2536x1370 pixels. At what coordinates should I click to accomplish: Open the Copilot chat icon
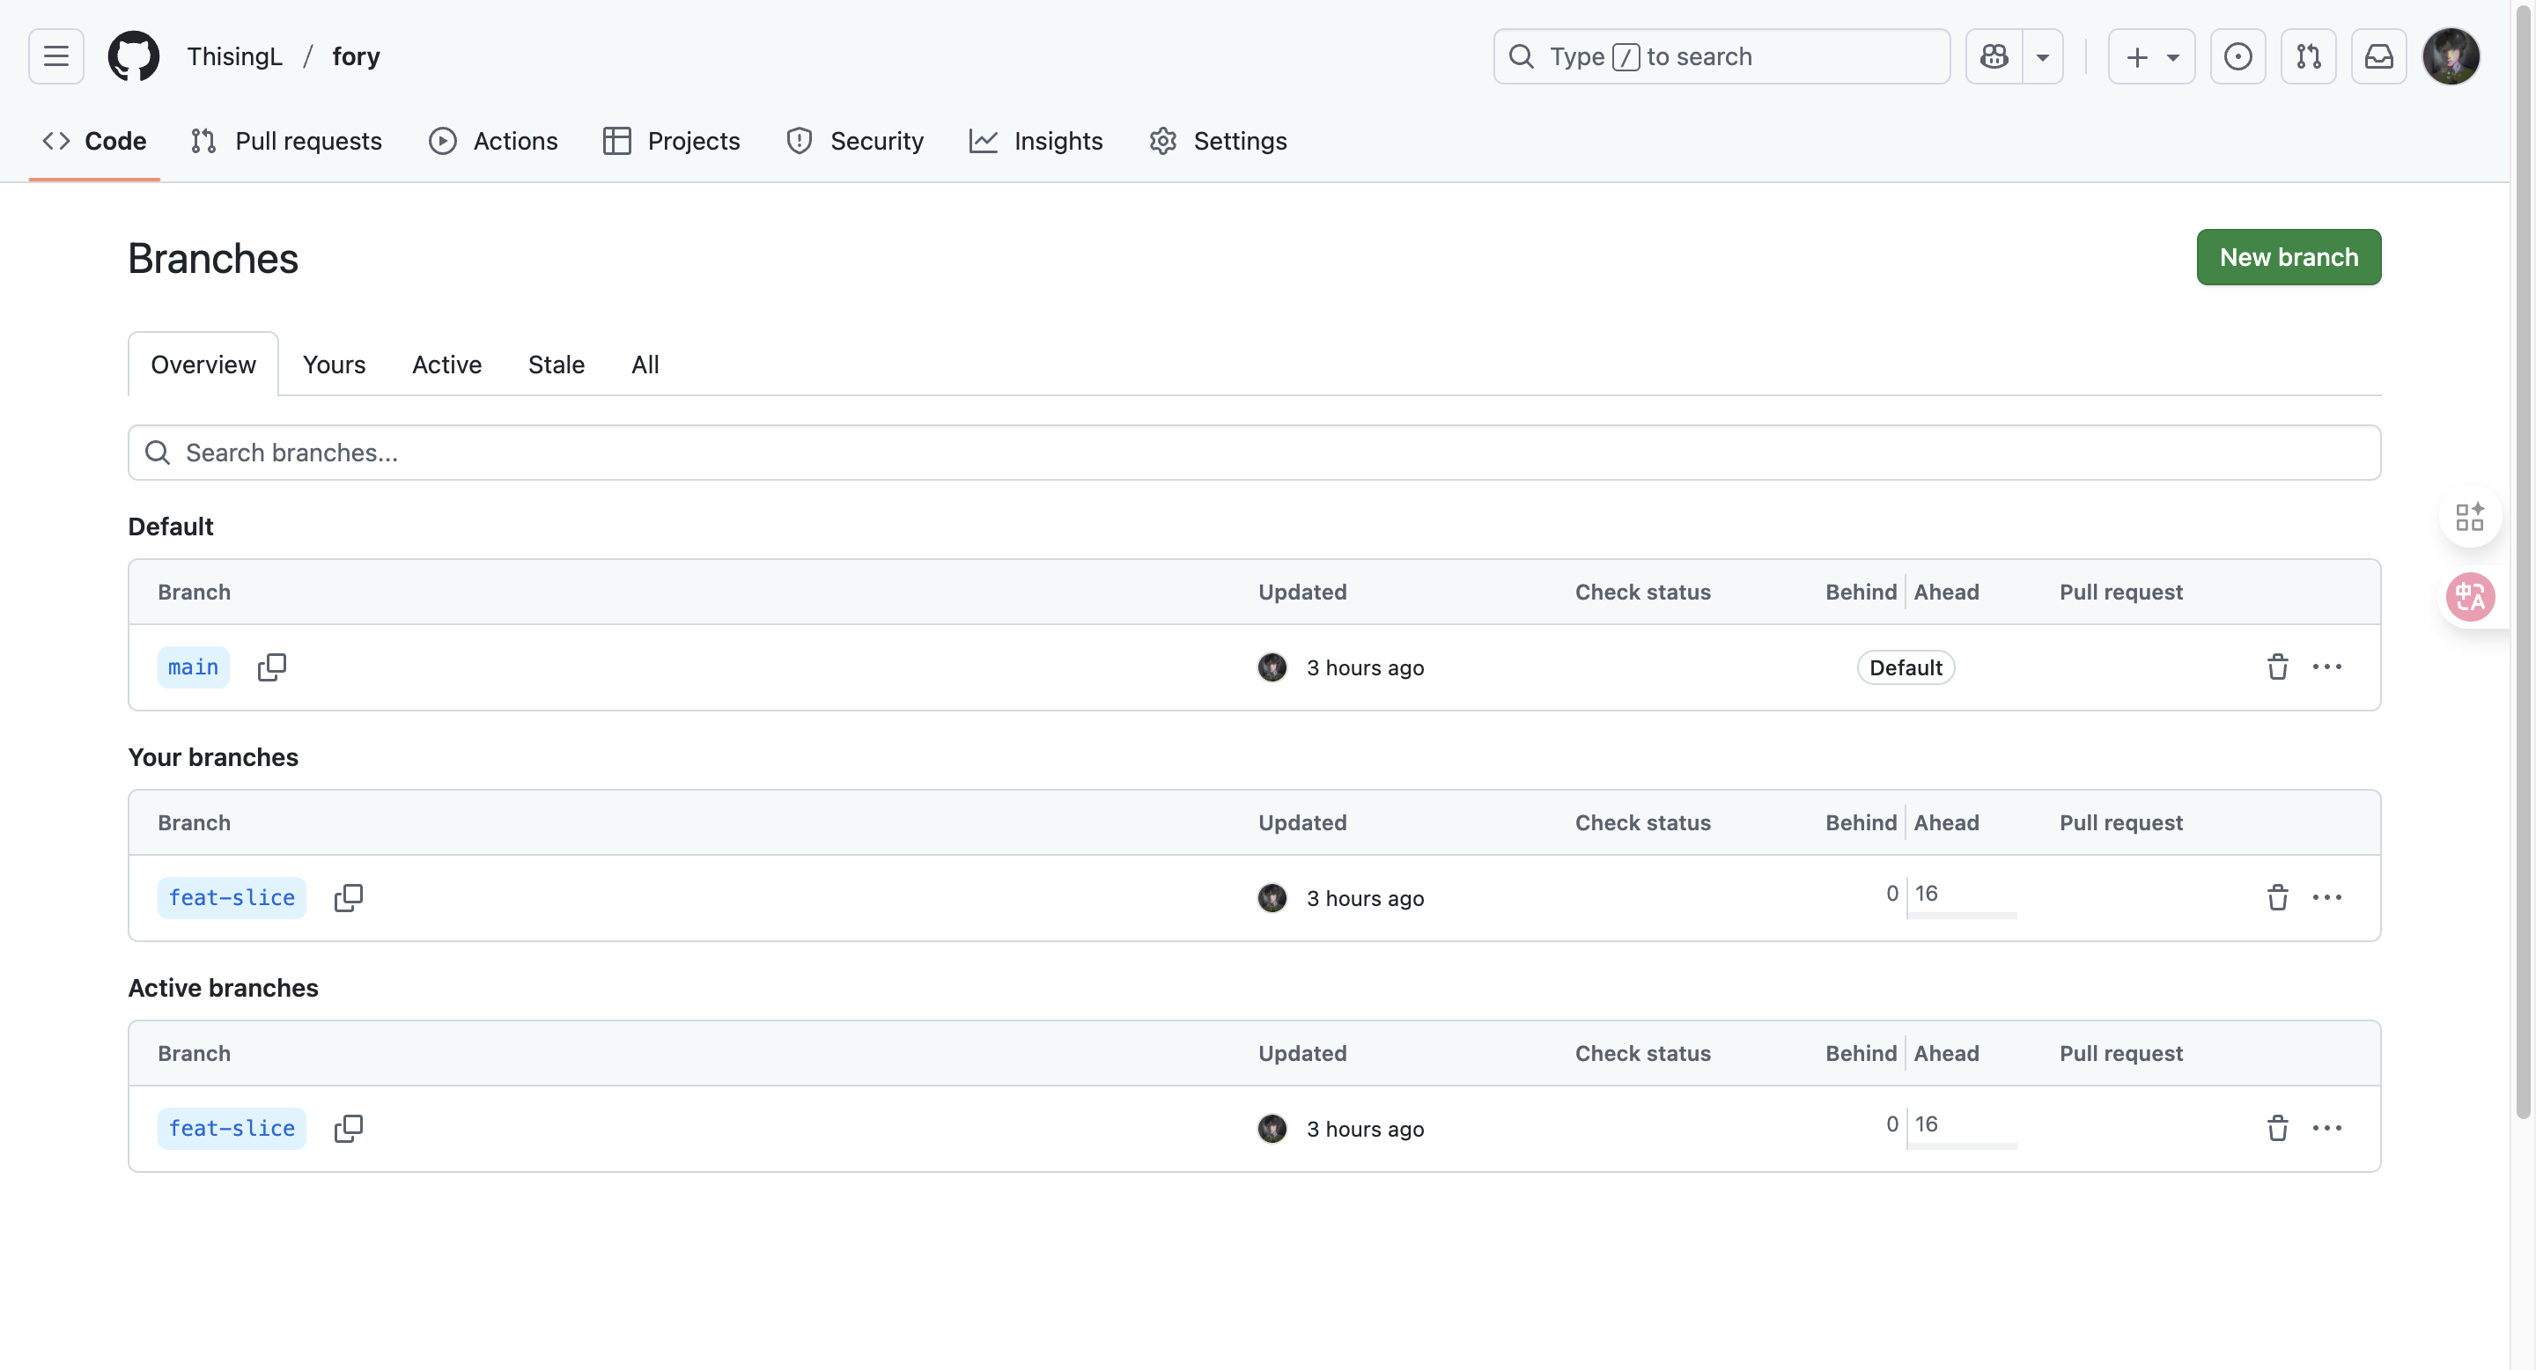coord(1994,56)
